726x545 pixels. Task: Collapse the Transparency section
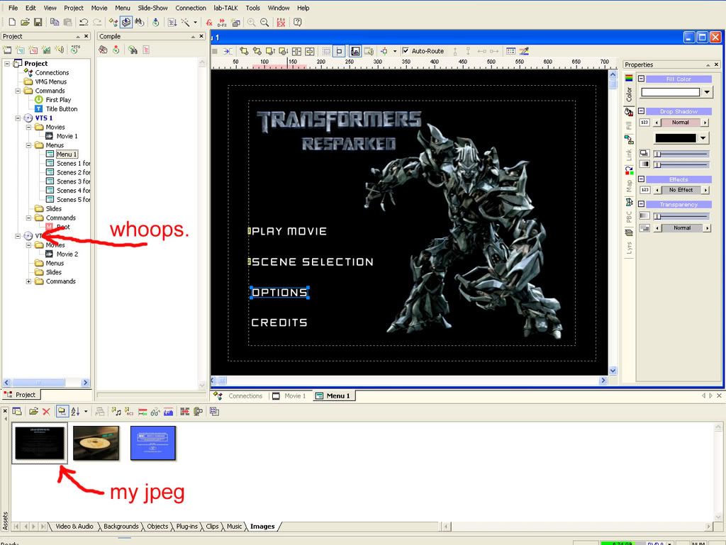click(x=641, y=203)
